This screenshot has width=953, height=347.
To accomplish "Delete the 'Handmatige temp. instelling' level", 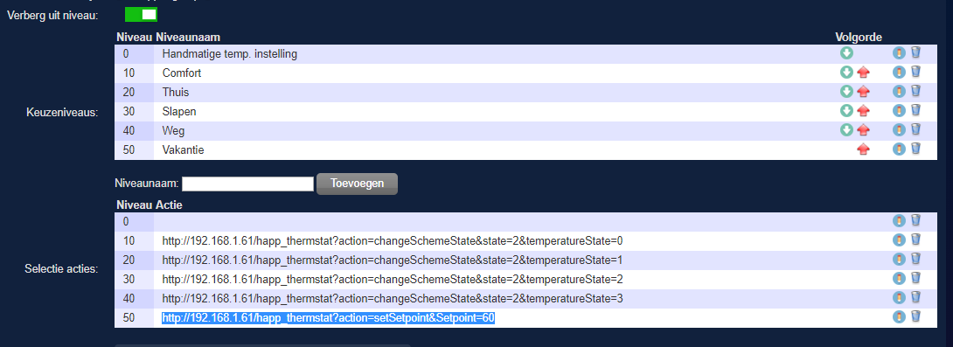I will [916, 52].
